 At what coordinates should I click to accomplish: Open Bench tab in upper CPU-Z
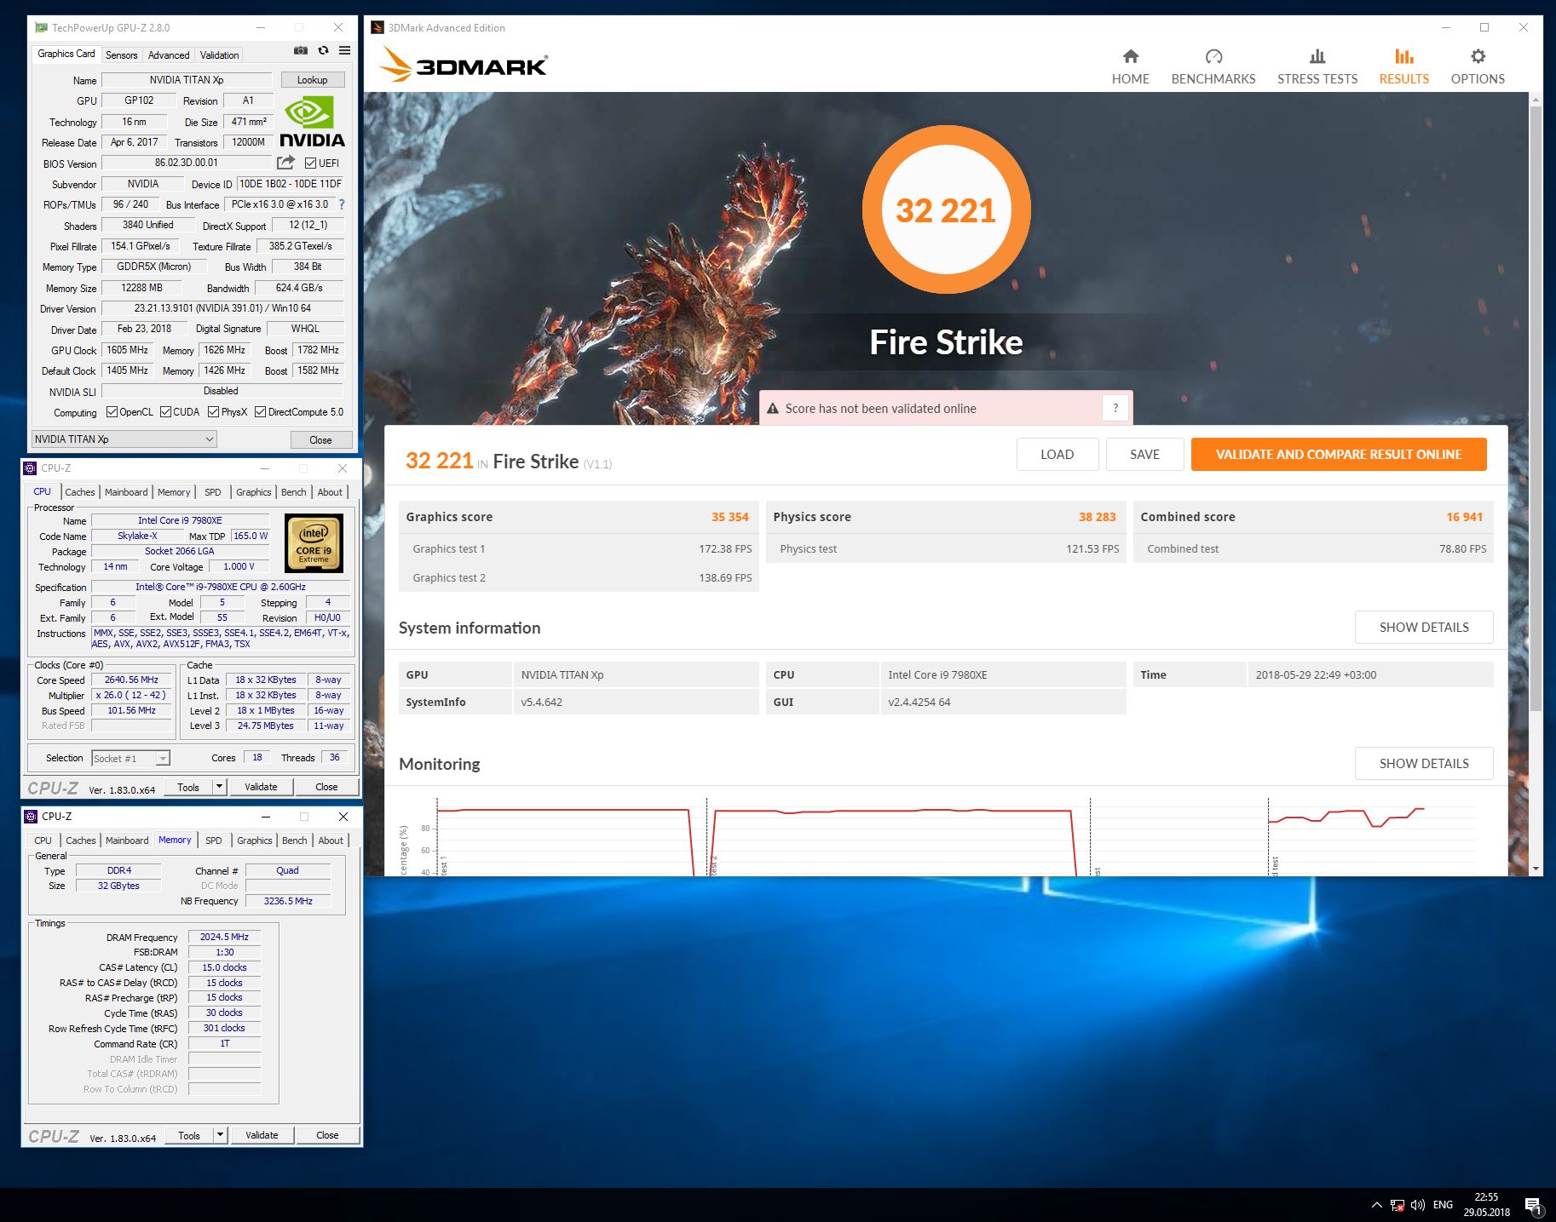pos(293,492)
